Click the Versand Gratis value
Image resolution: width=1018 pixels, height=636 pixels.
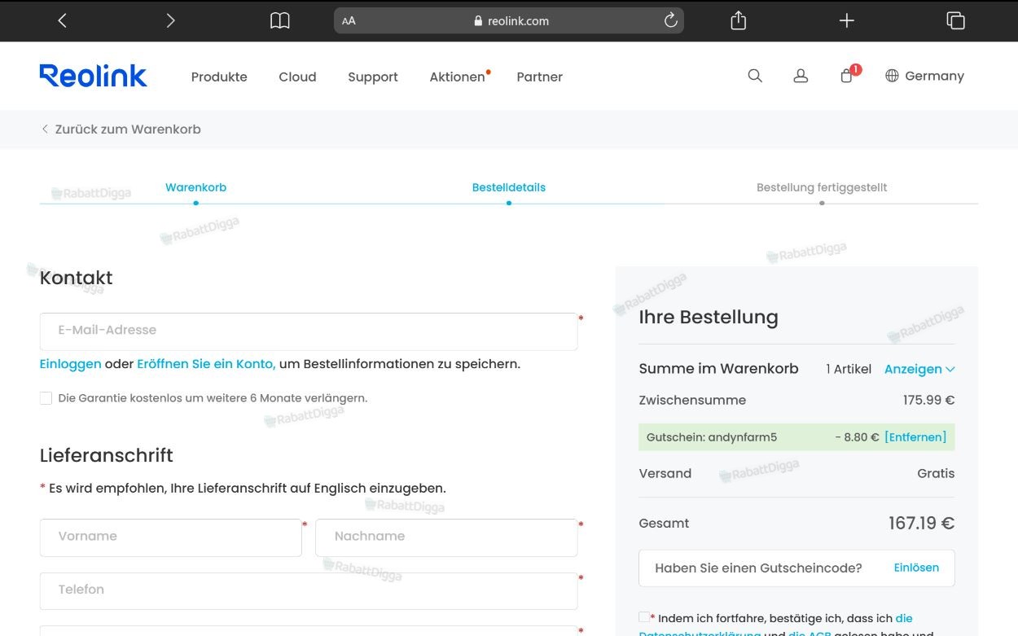click(936, 473)
